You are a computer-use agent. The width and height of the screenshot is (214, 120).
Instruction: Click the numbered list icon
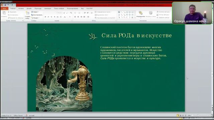point(80,13)
